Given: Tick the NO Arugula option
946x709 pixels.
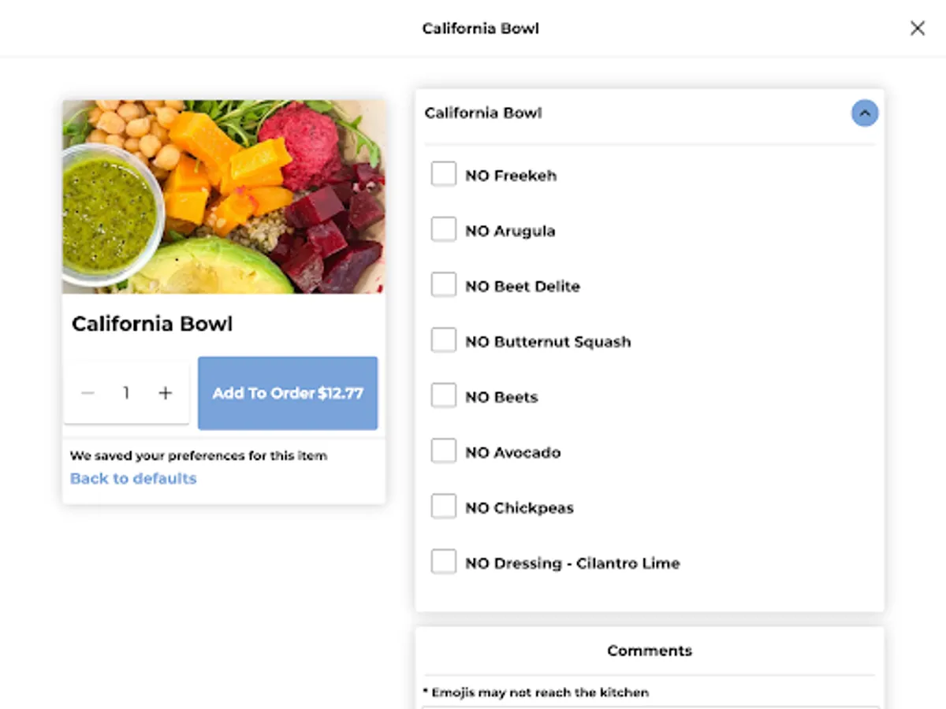Looking at the screenshot, I should [x=444, y=230].
